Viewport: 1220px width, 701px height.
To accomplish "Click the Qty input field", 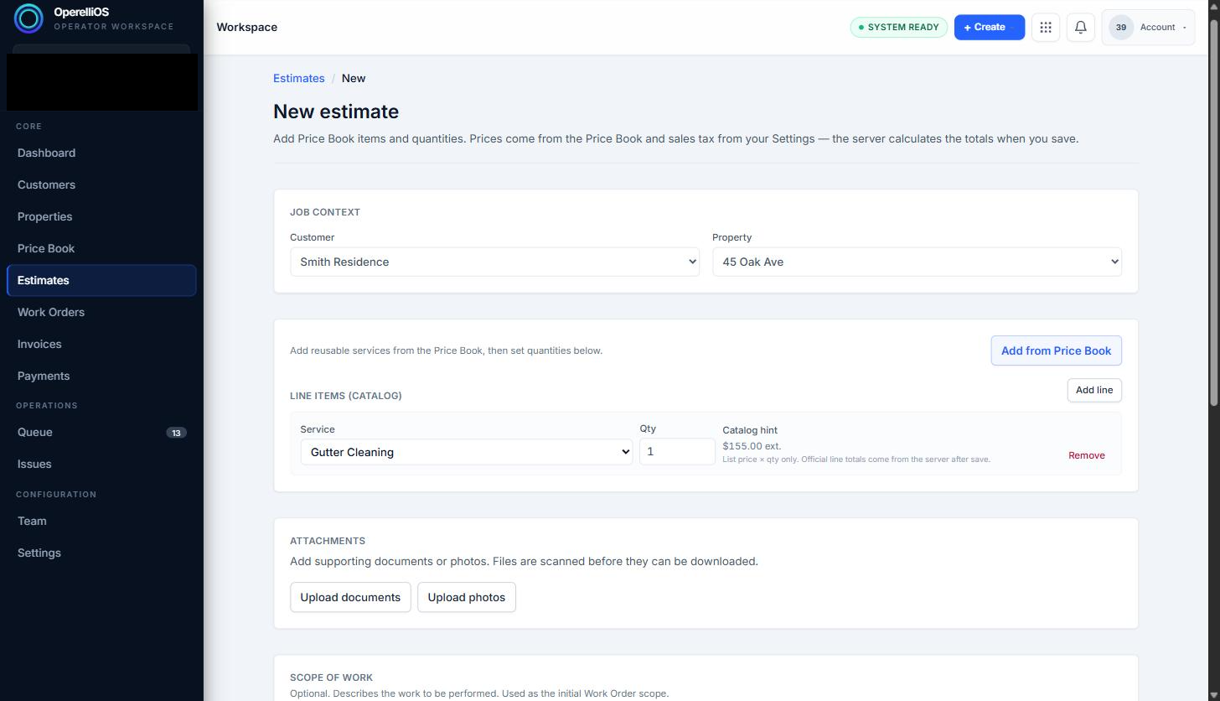I will click(x=677, y=451).
